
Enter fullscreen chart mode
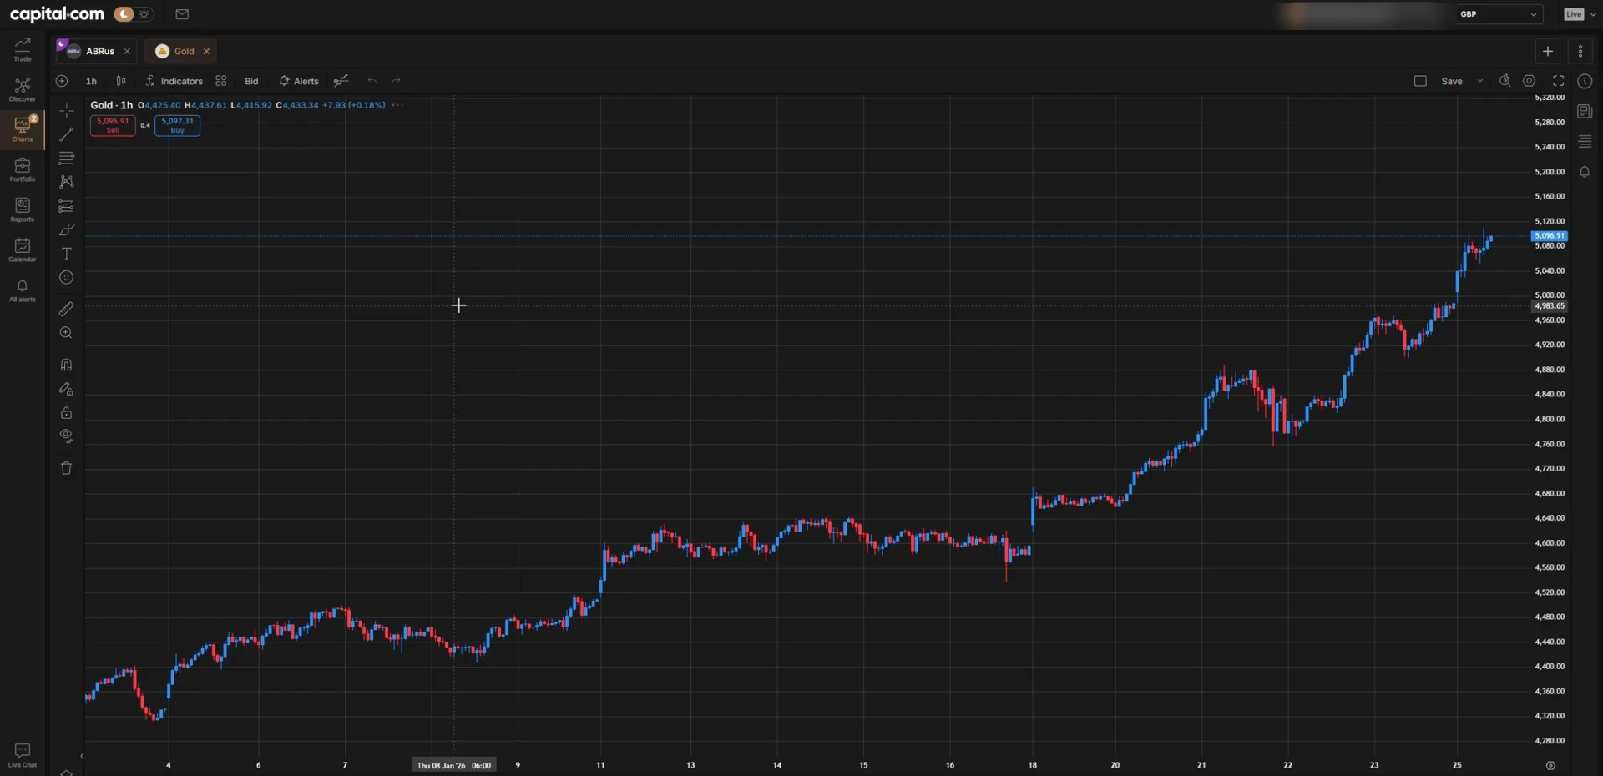pyautogui.click(x=1558, y=81)
